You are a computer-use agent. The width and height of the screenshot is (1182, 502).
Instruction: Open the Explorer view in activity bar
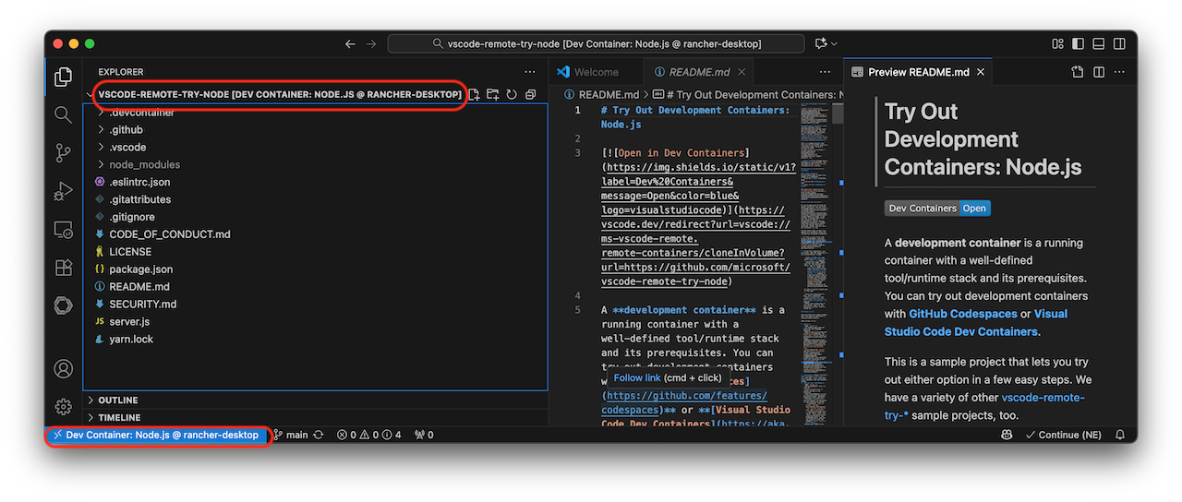tap(63, 77)
